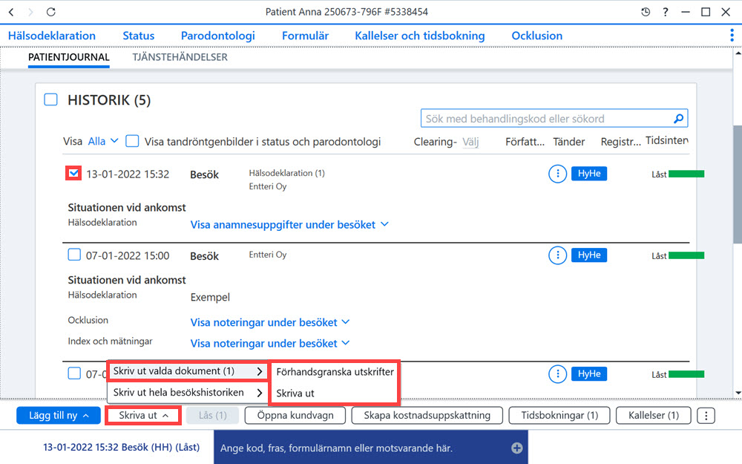Viewport: 742px width, 464px height.
Task: Click the plus icon in code entry bar
Action: pos(516,448)
